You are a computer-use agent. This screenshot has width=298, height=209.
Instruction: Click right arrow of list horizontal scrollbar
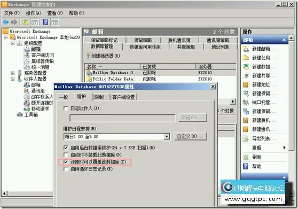(233, 102)
